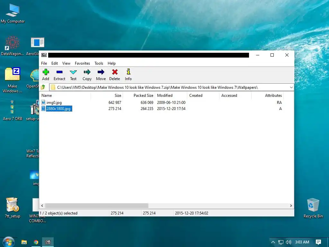
Task: Click the 2015-12-20 17:54 modified date
Action: pos(171,109)
